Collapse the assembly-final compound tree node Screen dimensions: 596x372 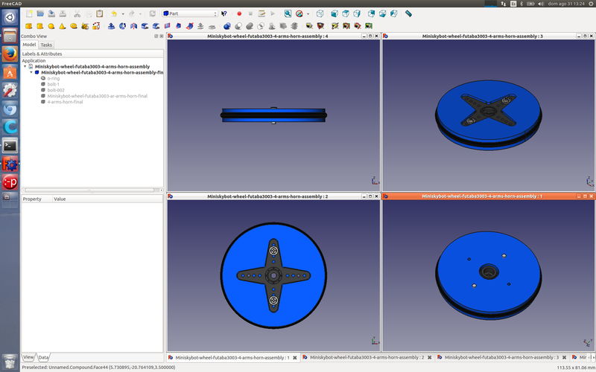[x=31, y=73]
